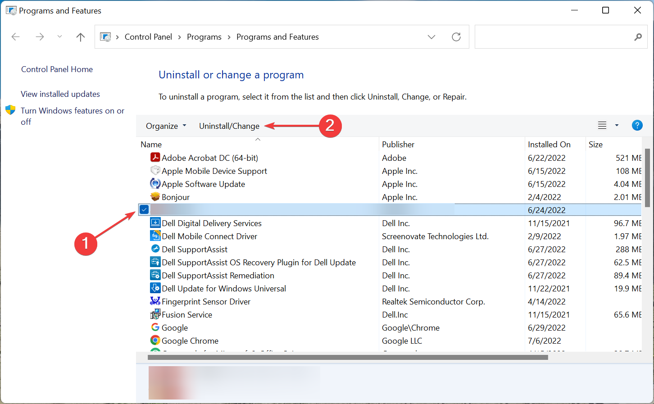Click the Dell SupportAssist row icon
Image resolution: width=654 pixels, height=404 pixels.
155,249
